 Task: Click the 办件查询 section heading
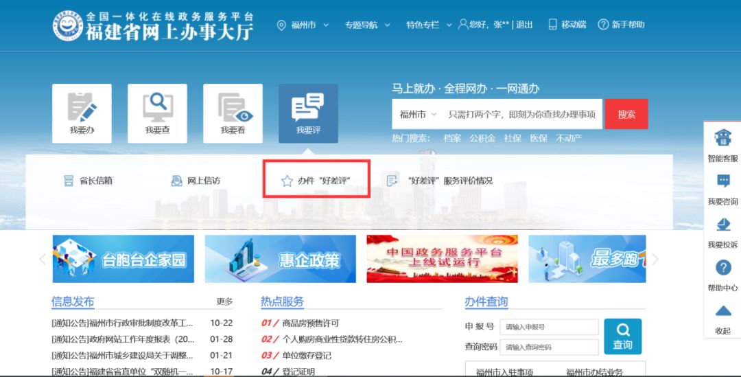point(486,301)
